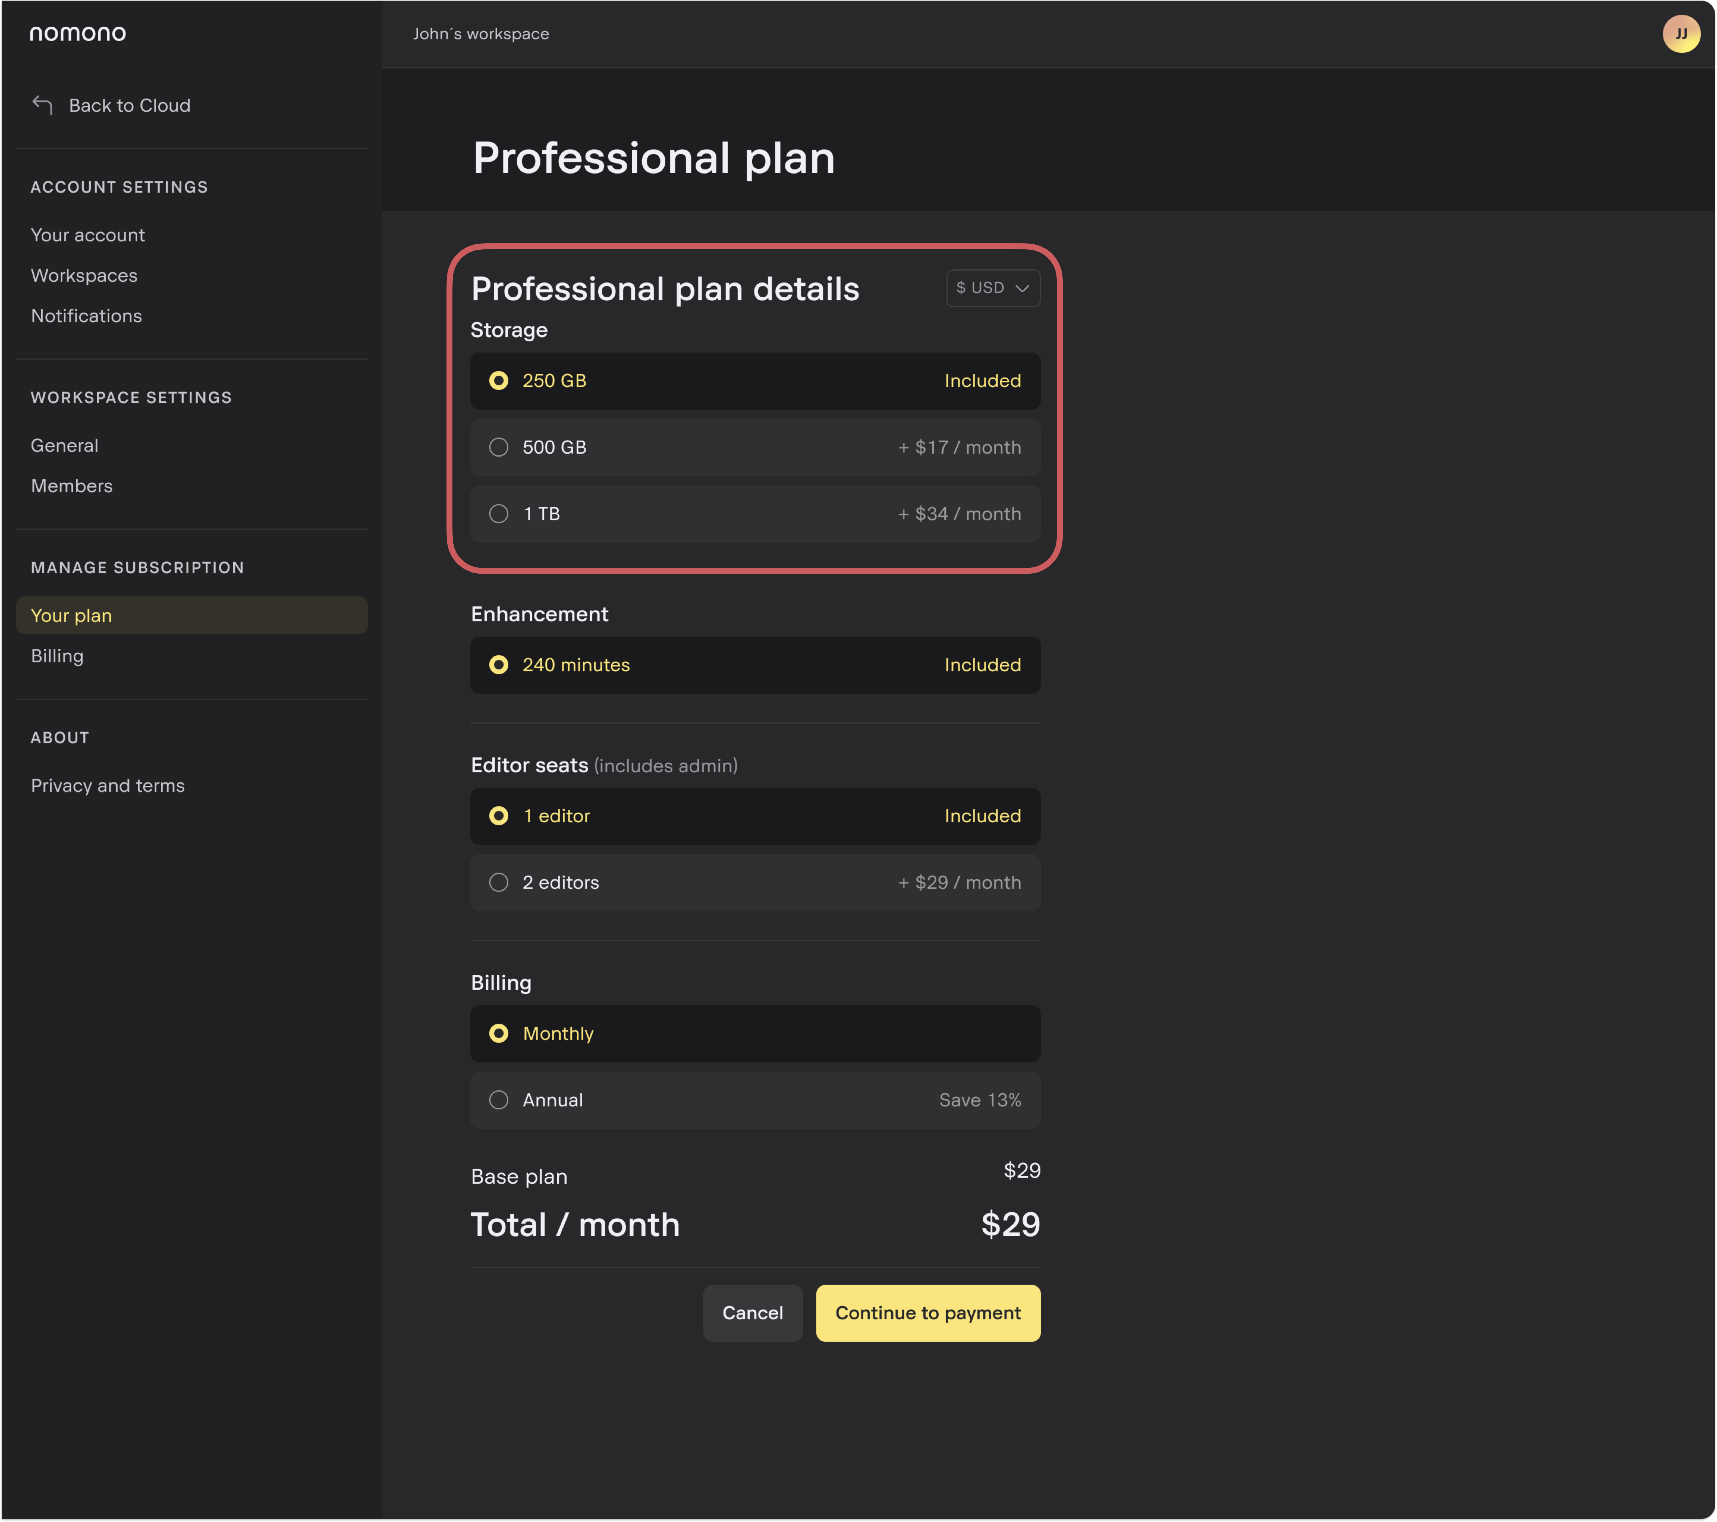Click the Workspaces sidebar icon
Screen dimensions: 1717x1522
click(84, 275)
